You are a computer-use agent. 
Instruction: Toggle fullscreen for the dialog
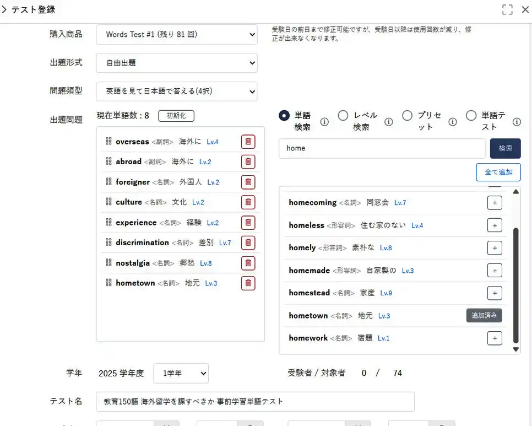[507, 9]
